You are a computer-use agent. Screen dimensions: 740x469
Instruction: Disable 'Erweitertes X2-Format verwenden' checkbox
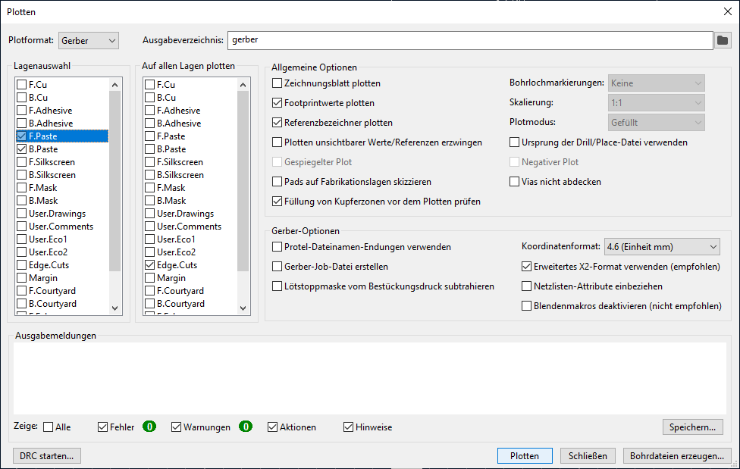[527, 267]
